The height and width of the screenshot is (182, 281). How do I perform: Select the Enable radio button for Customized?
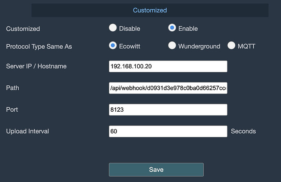tap(172, 28)
